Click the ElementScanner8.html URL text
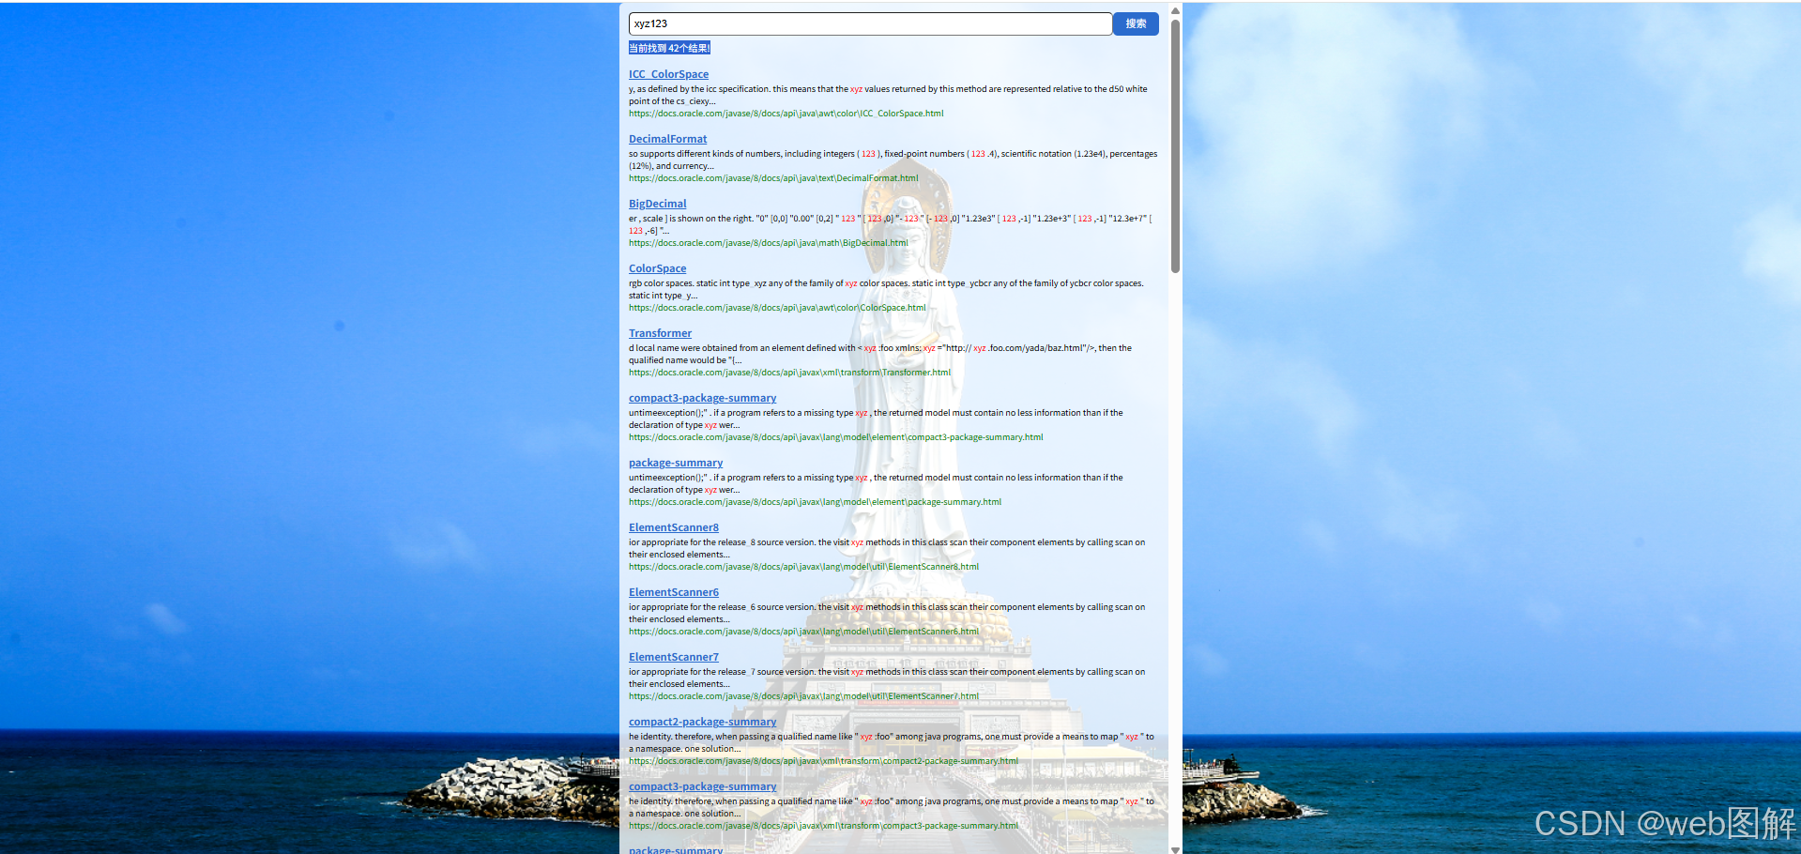This screenshot has height=854, width=1801. (803, 567)
